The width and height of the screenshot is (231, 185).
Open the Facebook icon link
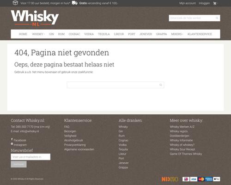pos(12,139)
